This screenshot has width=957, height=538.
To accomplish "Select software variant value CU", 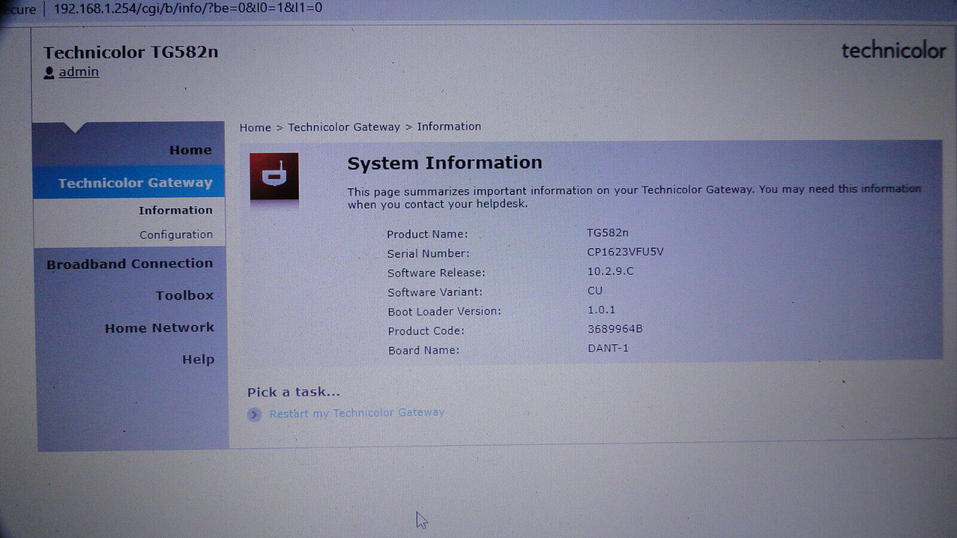I will (x=595, y=291).
